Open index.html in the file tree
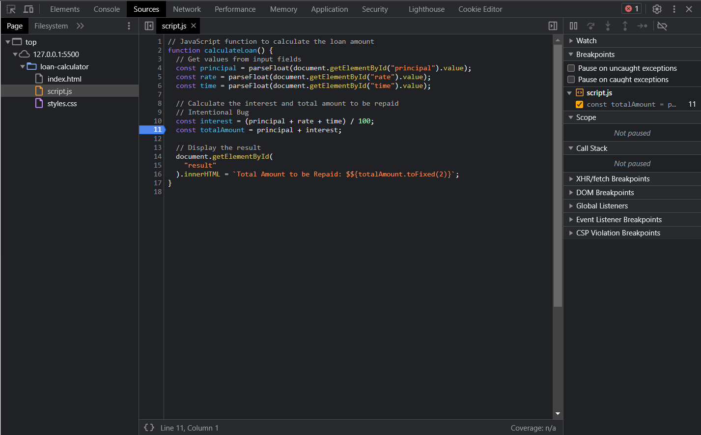This screenshot has width=701, height=435. click(x=64, y=79)
